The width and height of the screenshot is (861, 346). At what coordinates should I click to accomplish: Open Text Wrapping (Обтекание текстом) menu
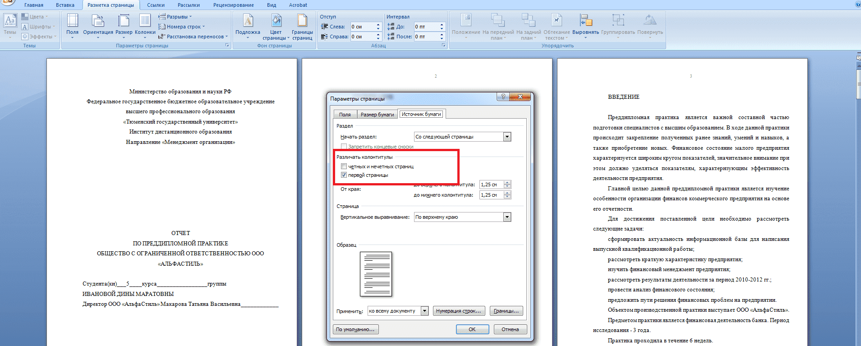pos(557,27)
